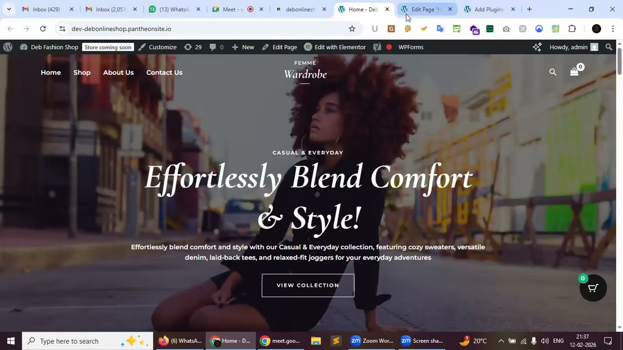The height and width of the screenshot is (350, 623).
Task: Switch to the Edit Page browser tab
Action: [425, 9]
